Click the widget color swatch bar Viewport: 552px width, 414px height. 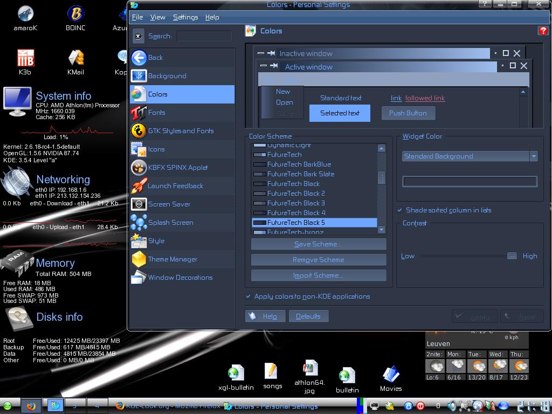470,182
